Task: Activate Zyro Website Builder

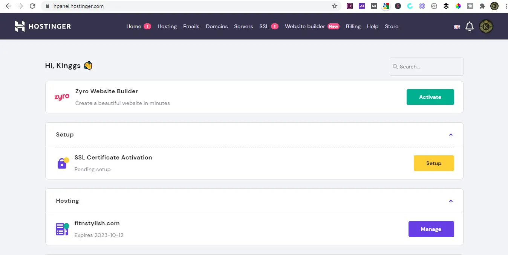Action: pos(430,97)
